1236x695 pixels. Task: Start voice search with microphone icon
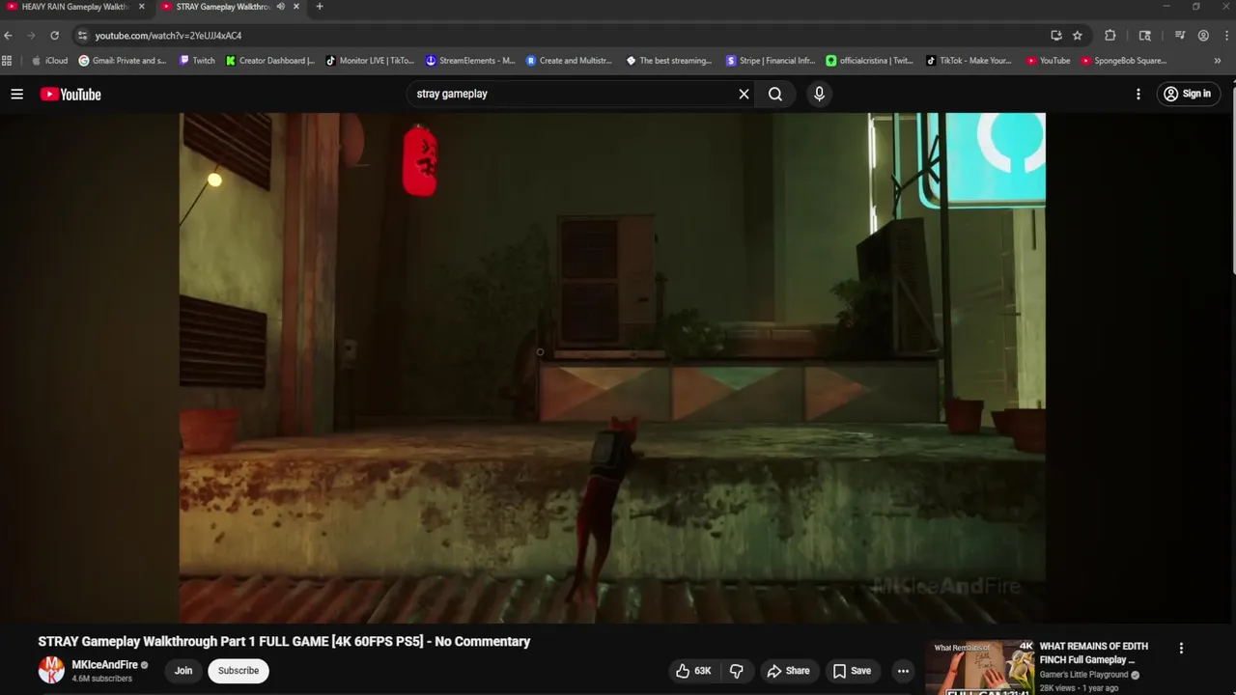pos(819,94)
